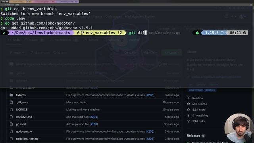Click the file icon beside go.mod
Image resolution: width=254 pixels, height=143 pixels.
coord(11,124)
